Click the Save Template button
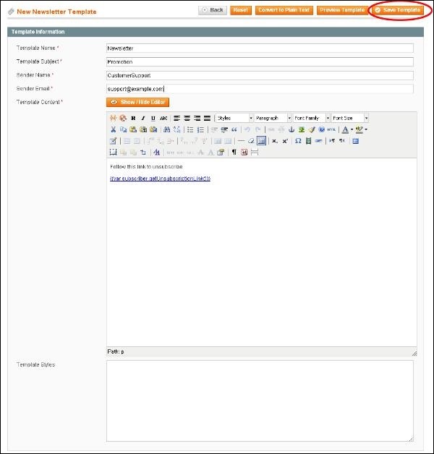Screen dimensions: 434x454 [397, 10]
